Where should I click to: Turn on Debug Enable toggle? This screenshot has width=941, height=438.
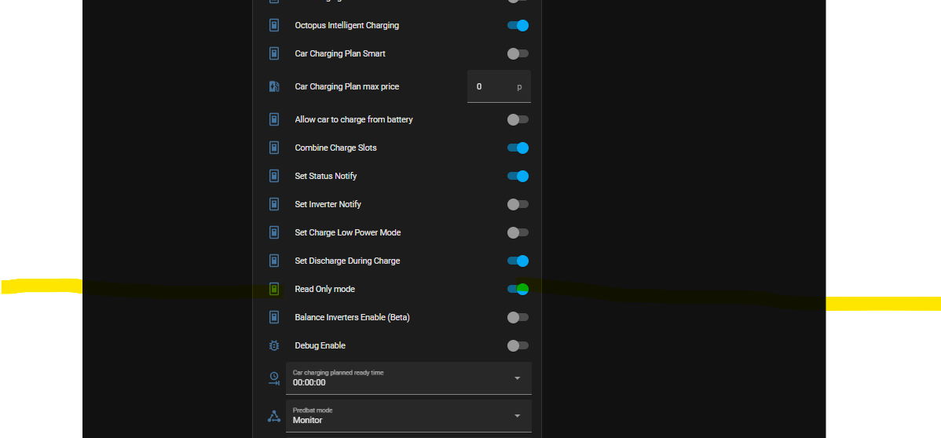point(518,345)
